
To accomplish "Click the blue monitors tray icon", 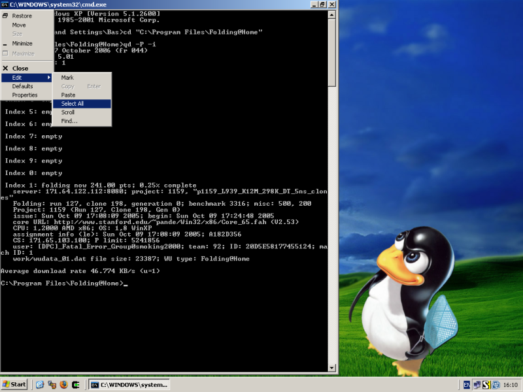I will 496,385.
